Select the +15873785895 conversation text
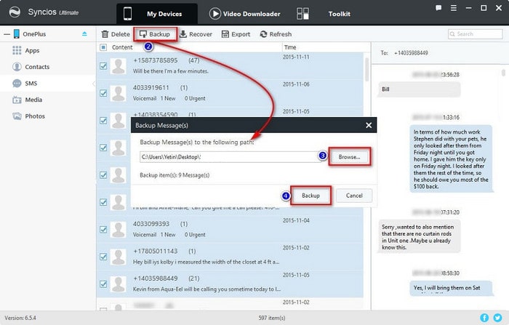Viewport: 509px width, 325px height. click(171, 71)
